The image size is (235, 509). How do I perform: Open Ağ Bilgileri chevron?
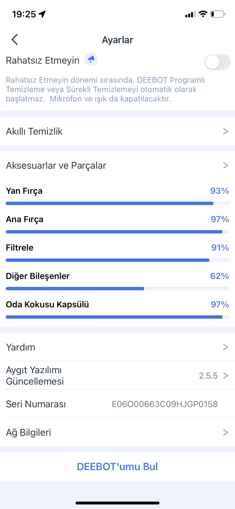[x=226, y=432]
